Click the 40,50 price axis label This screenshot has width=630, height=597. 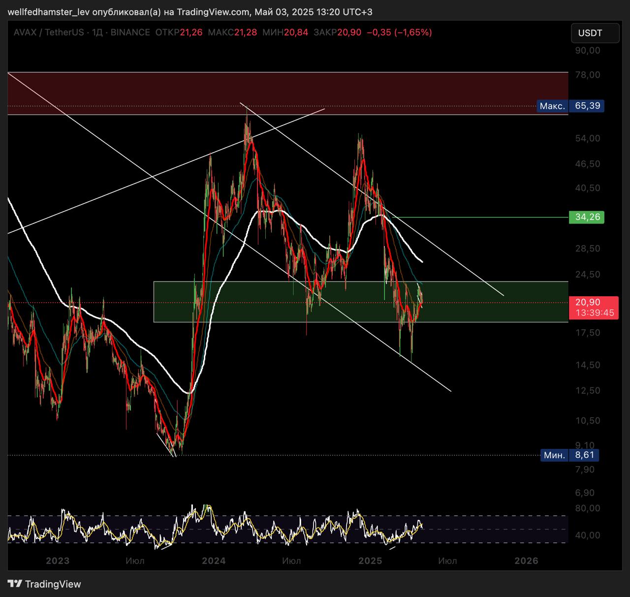[x=588, y=188]
